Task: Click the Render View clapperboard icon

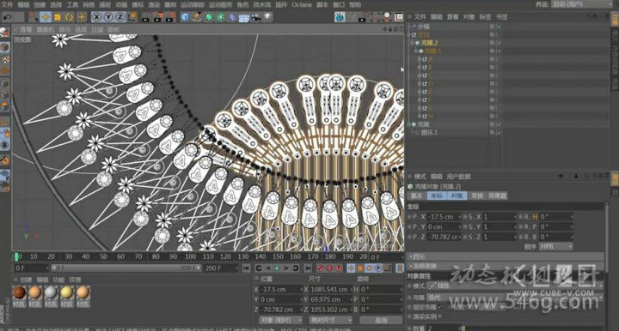Action: point(145,17)
